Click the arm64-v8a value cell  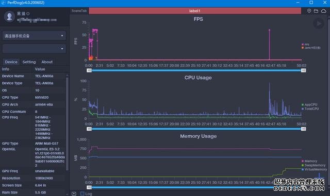44,104
